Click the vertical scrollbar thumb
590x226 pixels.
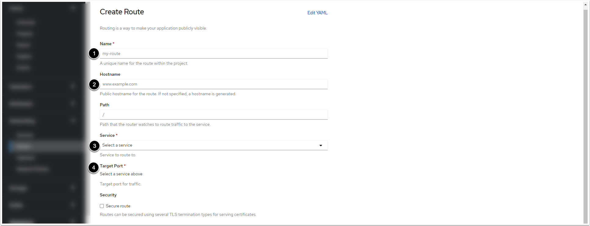click(585, 116)
